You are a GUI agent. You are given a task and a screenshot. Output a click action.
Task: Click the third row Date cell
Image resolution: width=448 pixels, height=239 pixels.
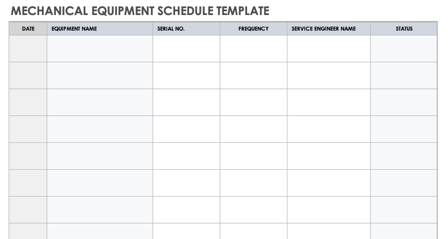[28, 102]
